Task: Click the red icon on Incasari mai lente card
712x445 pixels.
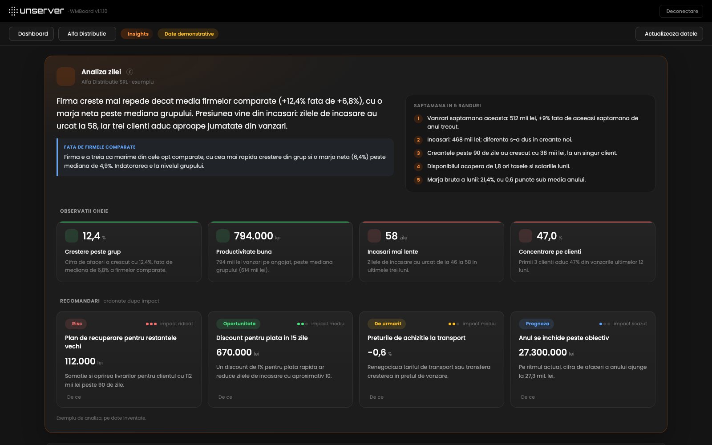Action: (374, 236)
